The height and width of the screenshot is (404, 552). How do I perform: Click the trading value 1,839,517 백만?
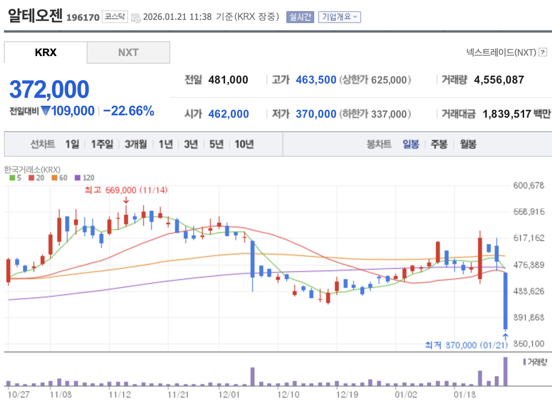point(517,114)
